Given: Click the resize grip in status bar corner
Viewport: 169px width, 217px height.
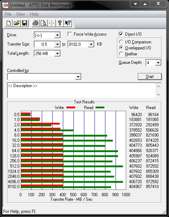Looking at the screenshot, I should click(x=164, y=212).
